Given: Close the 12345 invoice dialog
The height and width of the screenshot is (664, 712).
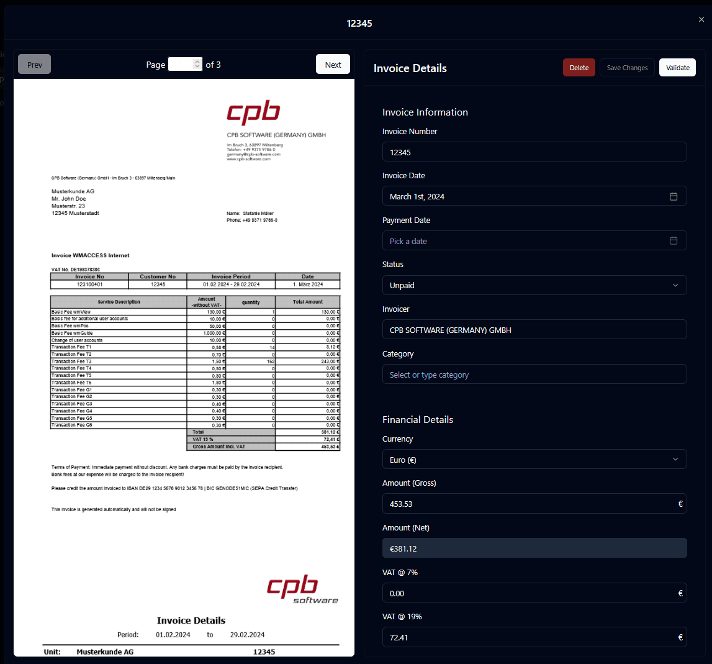Looking at the screenshot, I should coord(701,19).
